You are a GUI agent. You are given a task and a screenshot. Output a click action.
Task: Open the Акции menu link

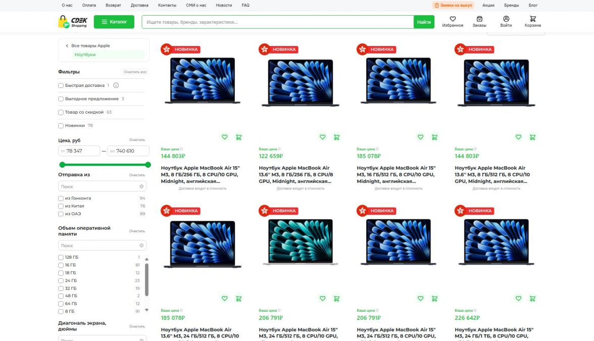click(488, 5)
